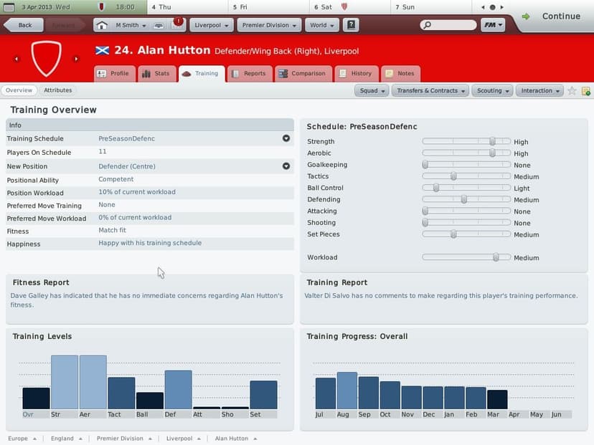Click the Scotland flag icon
The height and width of the screenshot is (445, 594).
pyautogui.click(x=103, y=50)
